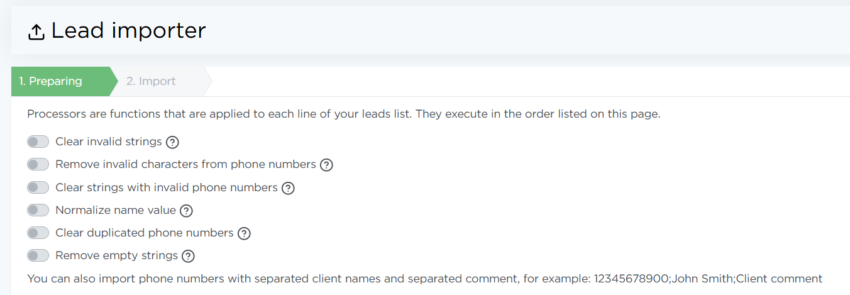The image size is (850, 295).
Task: Click the 'Clear duplicated phone numbers' label text
Action: (x=144, y=233)
